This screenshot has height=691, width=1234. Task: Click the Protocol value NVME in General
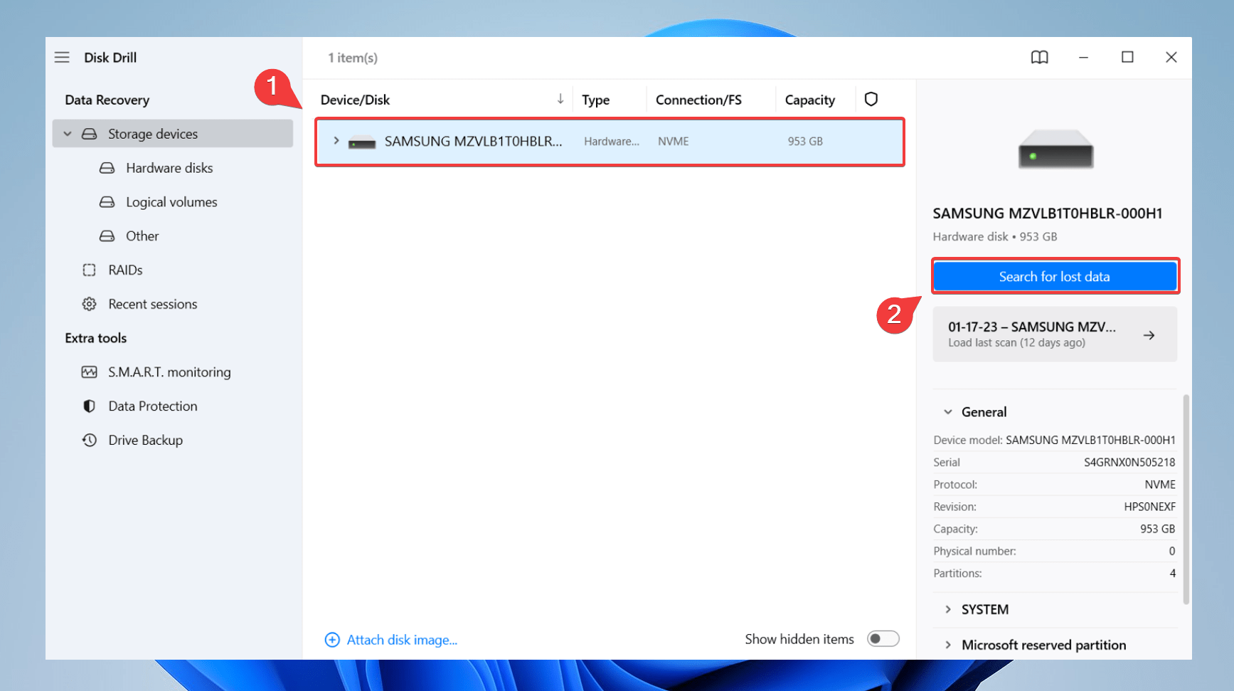point(1160,484)
